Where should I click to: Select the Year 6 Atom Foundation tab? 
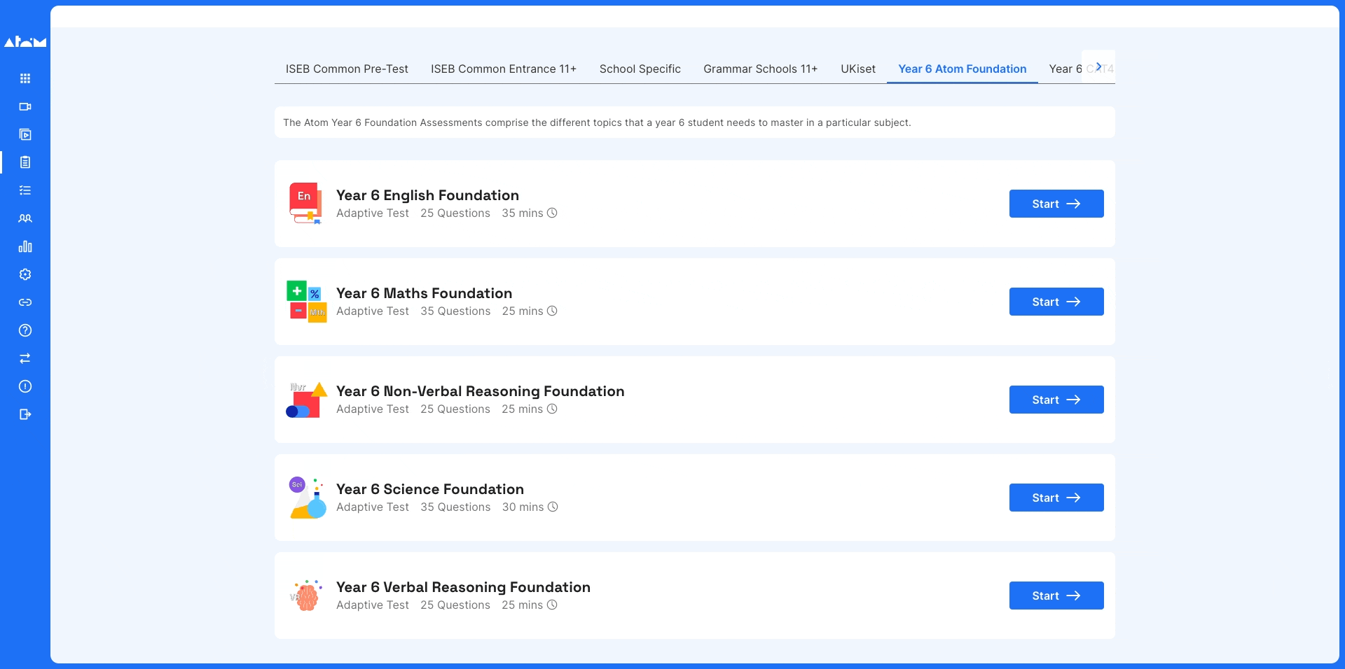coord(963,69)
